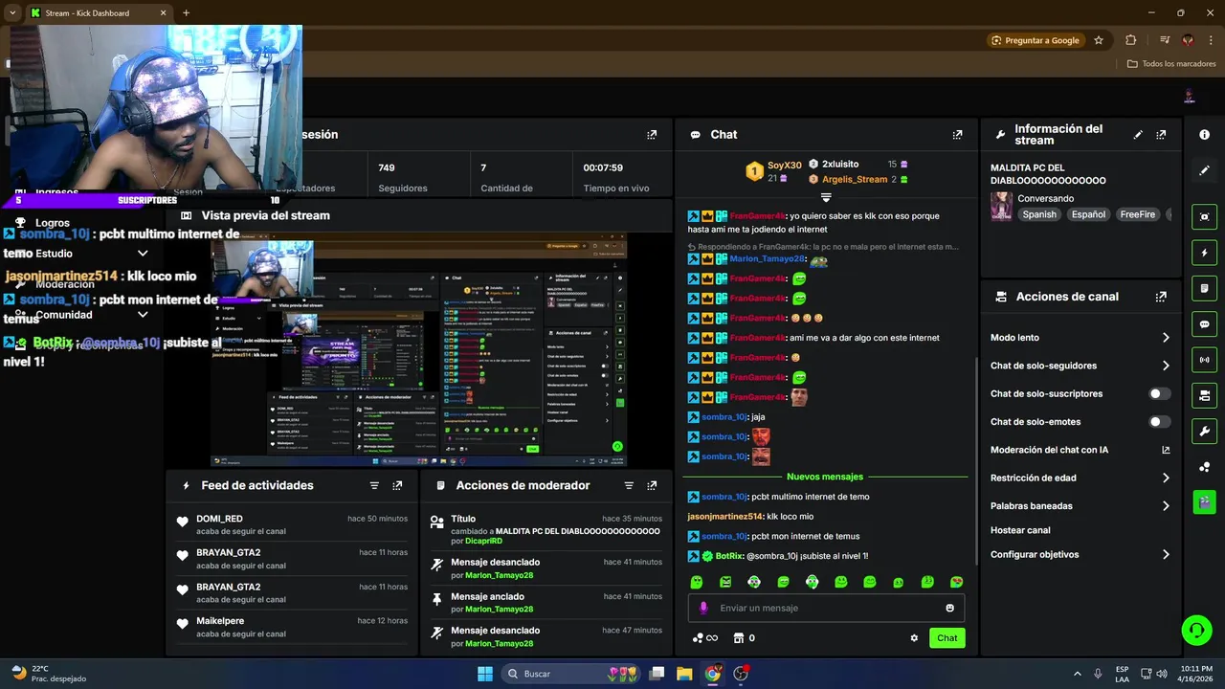Switch to Stream - Kick Dashboard tab
Screen dimensions: 1225x689
99,13
